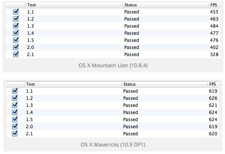Disable test 2.0 in Mountain Lion table
Screen dimensions: 225x154
pyautogui.click(x=16, y=47)
